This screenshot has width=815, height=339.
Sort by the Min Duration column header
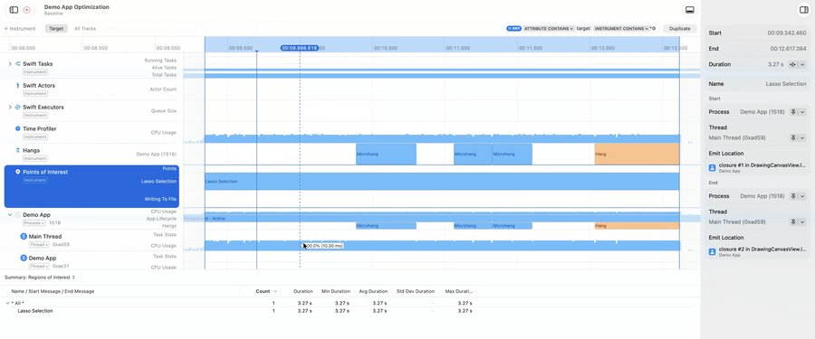pyautogui.click(x=336, y=291)
